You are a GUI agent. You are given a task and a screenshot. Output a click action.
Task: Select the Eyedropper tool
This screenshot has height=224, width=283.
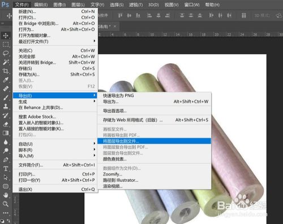pos(6,80)
